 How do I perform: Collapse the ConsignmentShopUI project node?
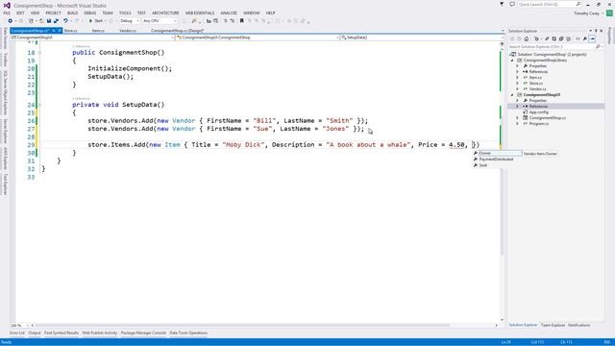coord(512,95)
